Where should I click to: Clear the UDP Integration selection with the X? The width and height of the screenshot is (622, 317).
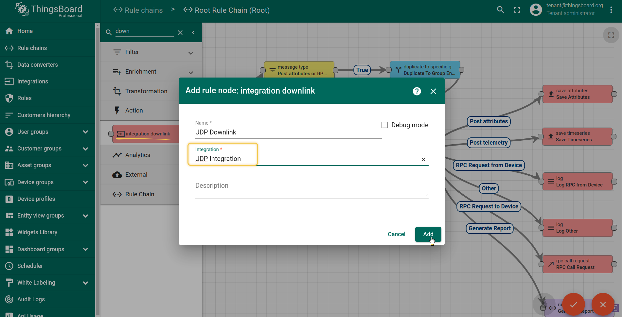(423, 159)
